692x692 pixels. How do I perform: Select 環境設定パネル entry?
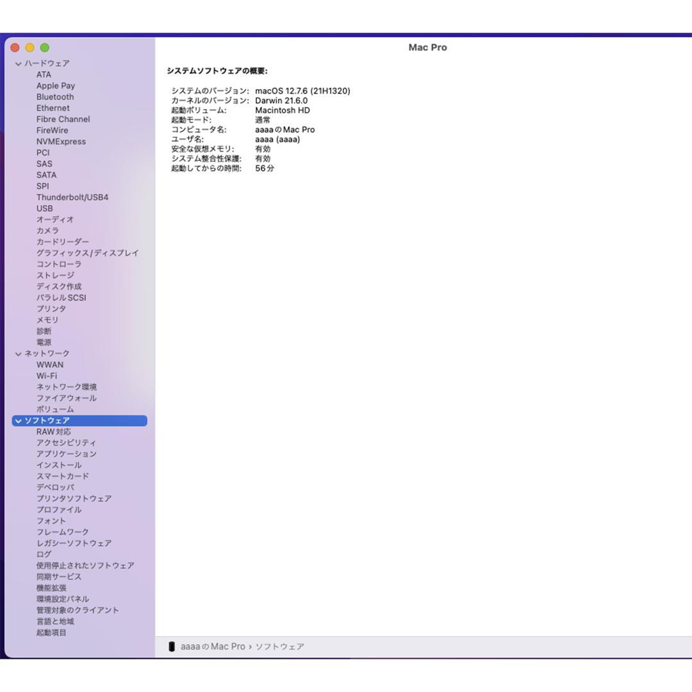point(63,599)
